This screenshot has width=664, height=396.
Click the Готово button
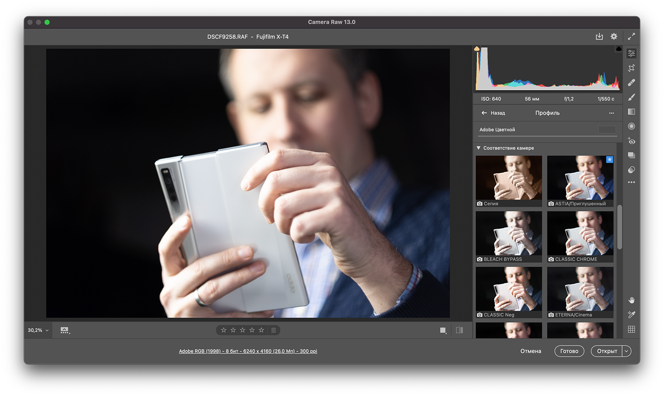[569, 351]
